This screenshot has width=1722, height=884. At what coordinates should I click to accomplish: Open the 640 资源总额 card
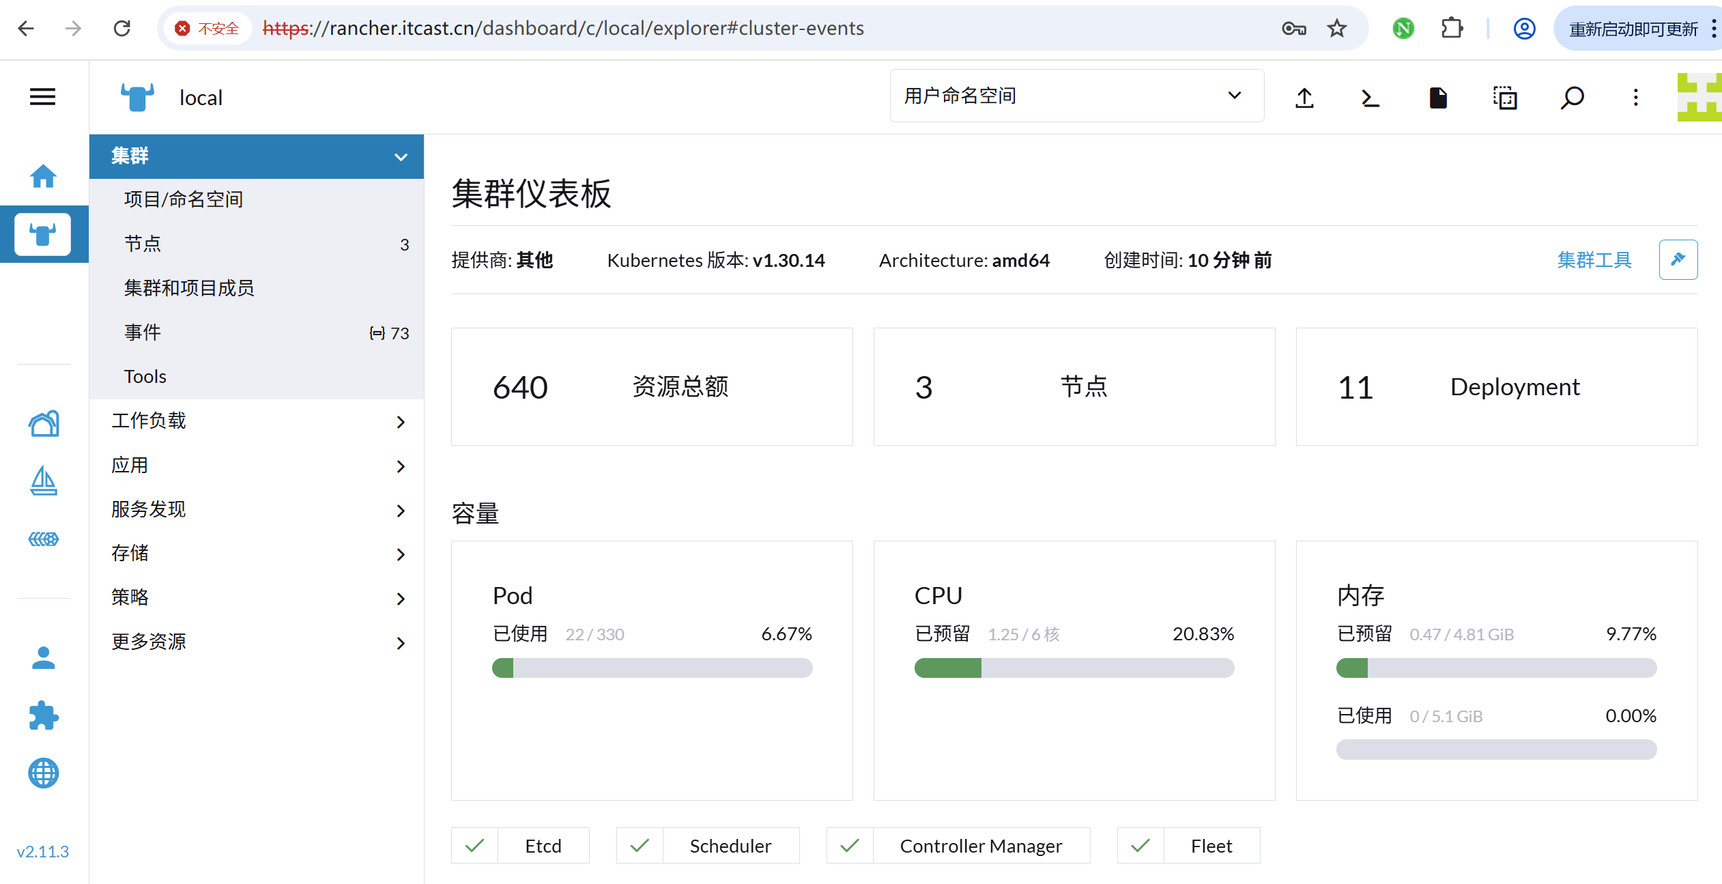(652, 387)
